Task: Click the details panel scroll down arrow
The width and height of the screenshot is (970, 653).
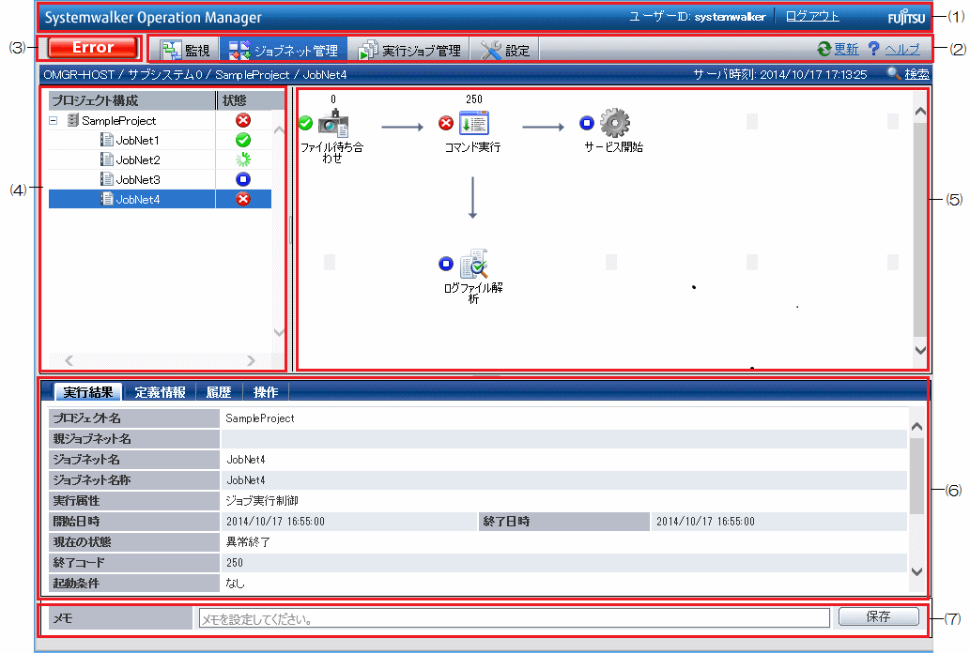Action: pyautogui.click(x=916, y=571)
